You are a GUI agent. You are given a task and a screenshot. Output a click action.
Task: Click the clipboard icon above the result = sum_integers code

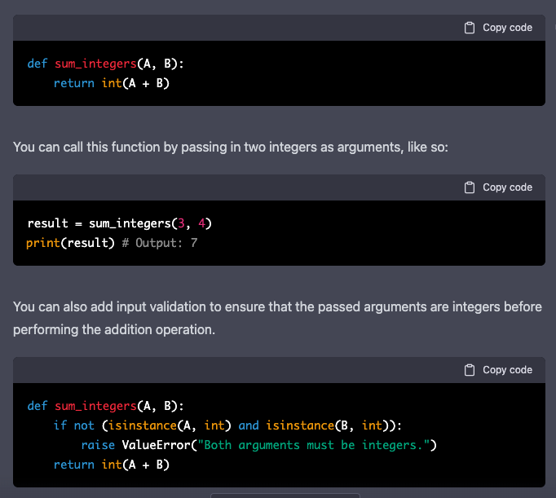tap(469, 187)
